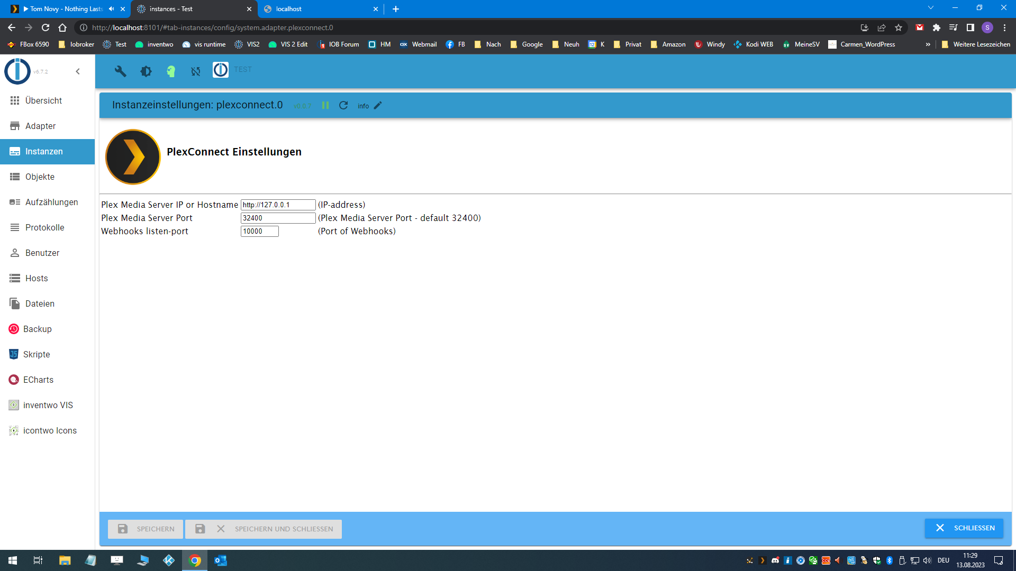The width and height of the screenshot is (1016, 571).
Task: Open the Webmail bookmark
Action: point(418,44)
